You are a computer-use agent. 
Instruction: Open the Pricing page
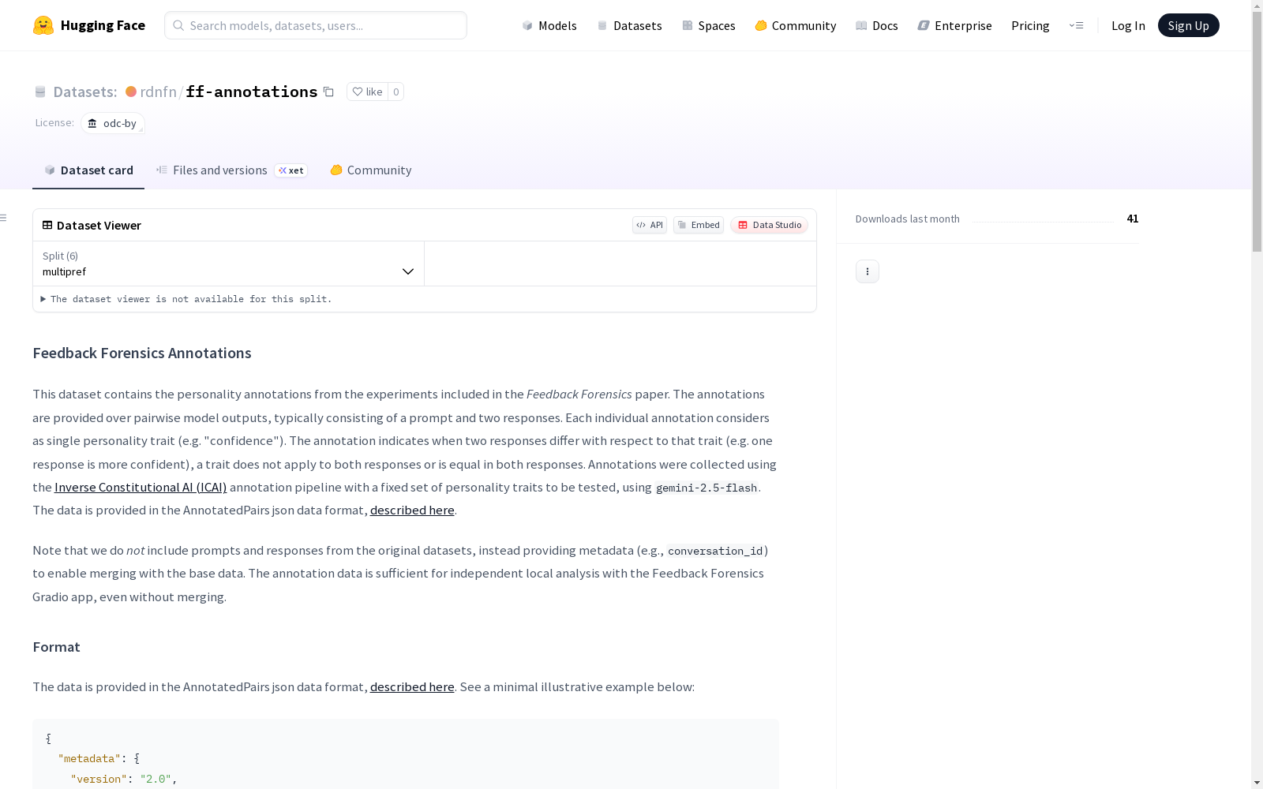[x=1030, y=25]
